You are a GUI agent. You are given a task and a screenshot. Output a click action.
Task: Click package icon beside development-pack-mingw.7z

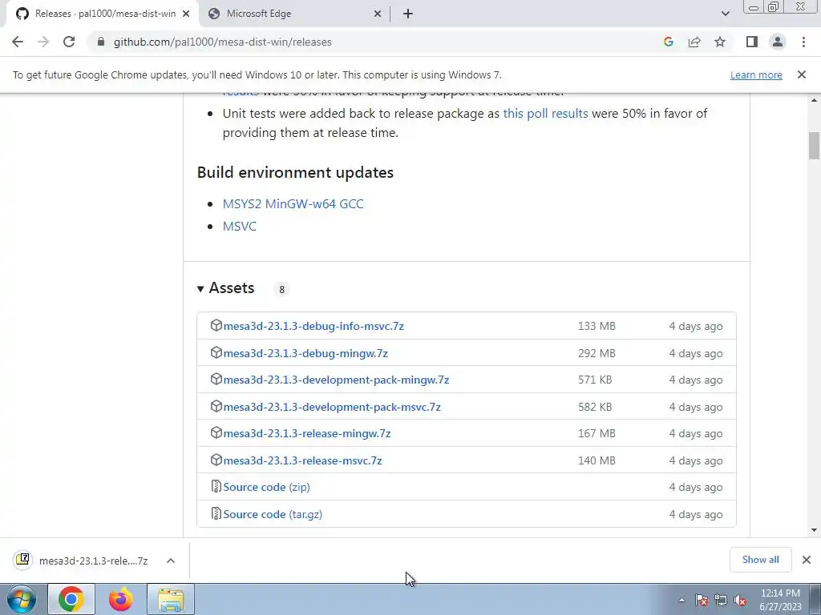click(216, 379)
